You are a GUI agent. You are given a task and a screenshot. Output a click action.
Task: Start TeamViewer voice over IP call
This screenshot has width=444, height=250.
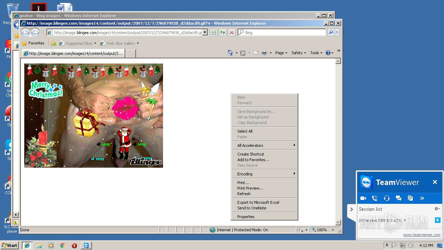point(375,198)
